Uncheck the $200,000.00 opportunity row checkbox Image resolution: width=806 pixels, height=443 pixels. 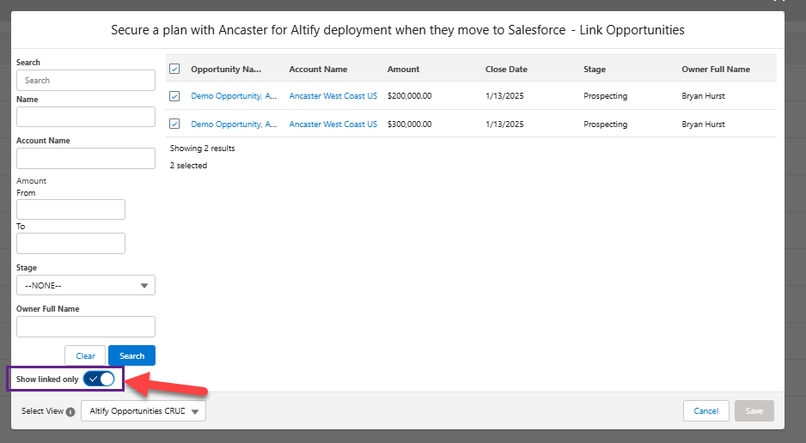pyautogui.click(x=174, y=96)
